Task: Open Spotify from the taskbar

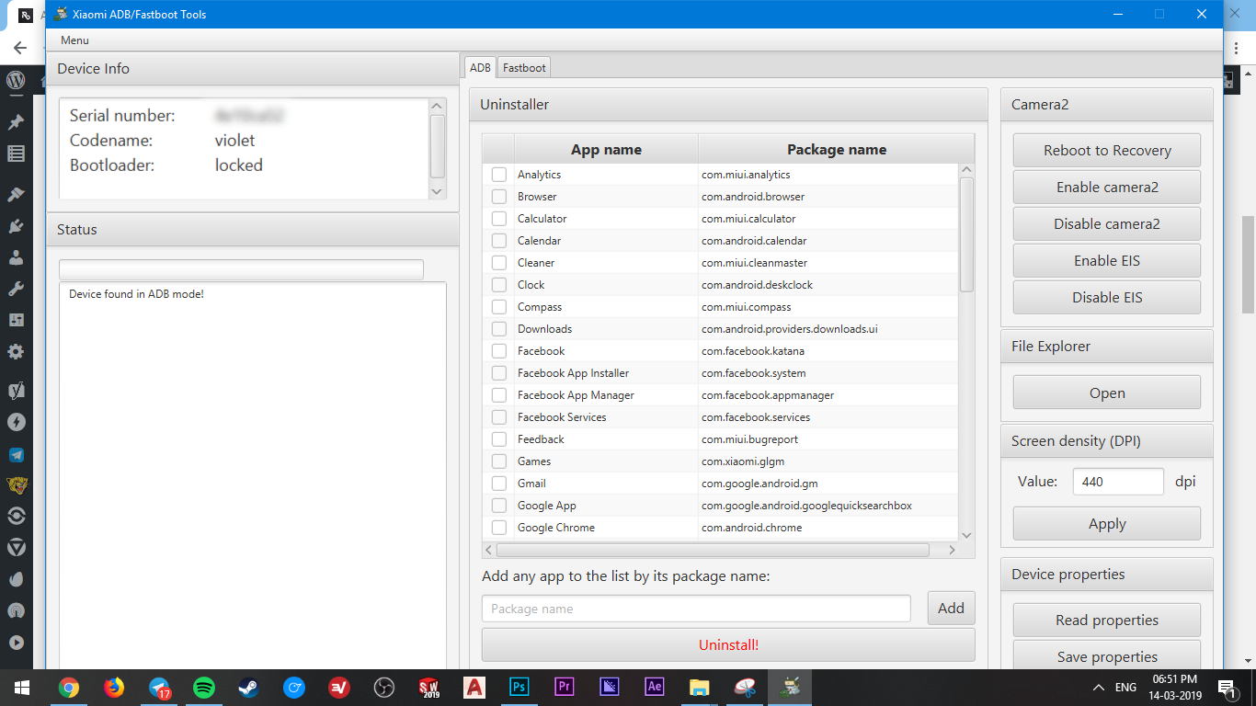Action: (204, 687)
